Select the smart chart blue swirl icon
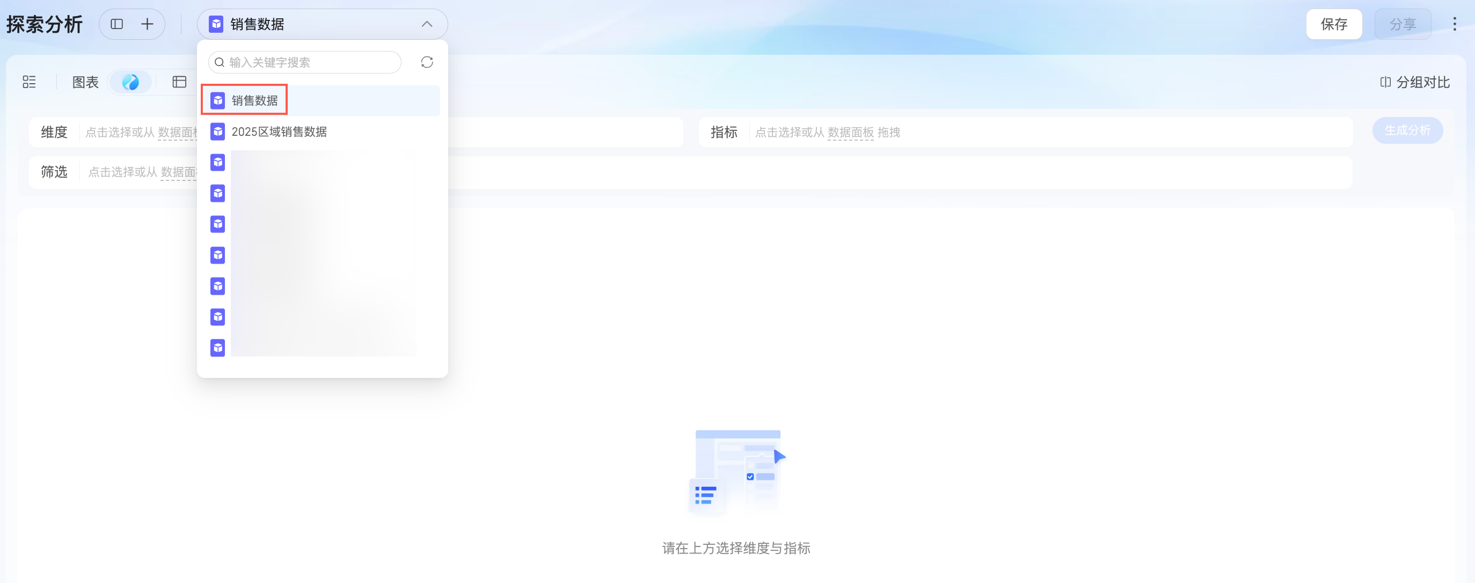The width and height of the screenshot is (1475, 583). [x=130, y=82]
